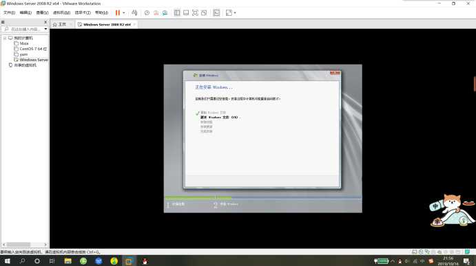
Task: Click the Take Snapshot clock icon
Action: [x=147, y=13]
